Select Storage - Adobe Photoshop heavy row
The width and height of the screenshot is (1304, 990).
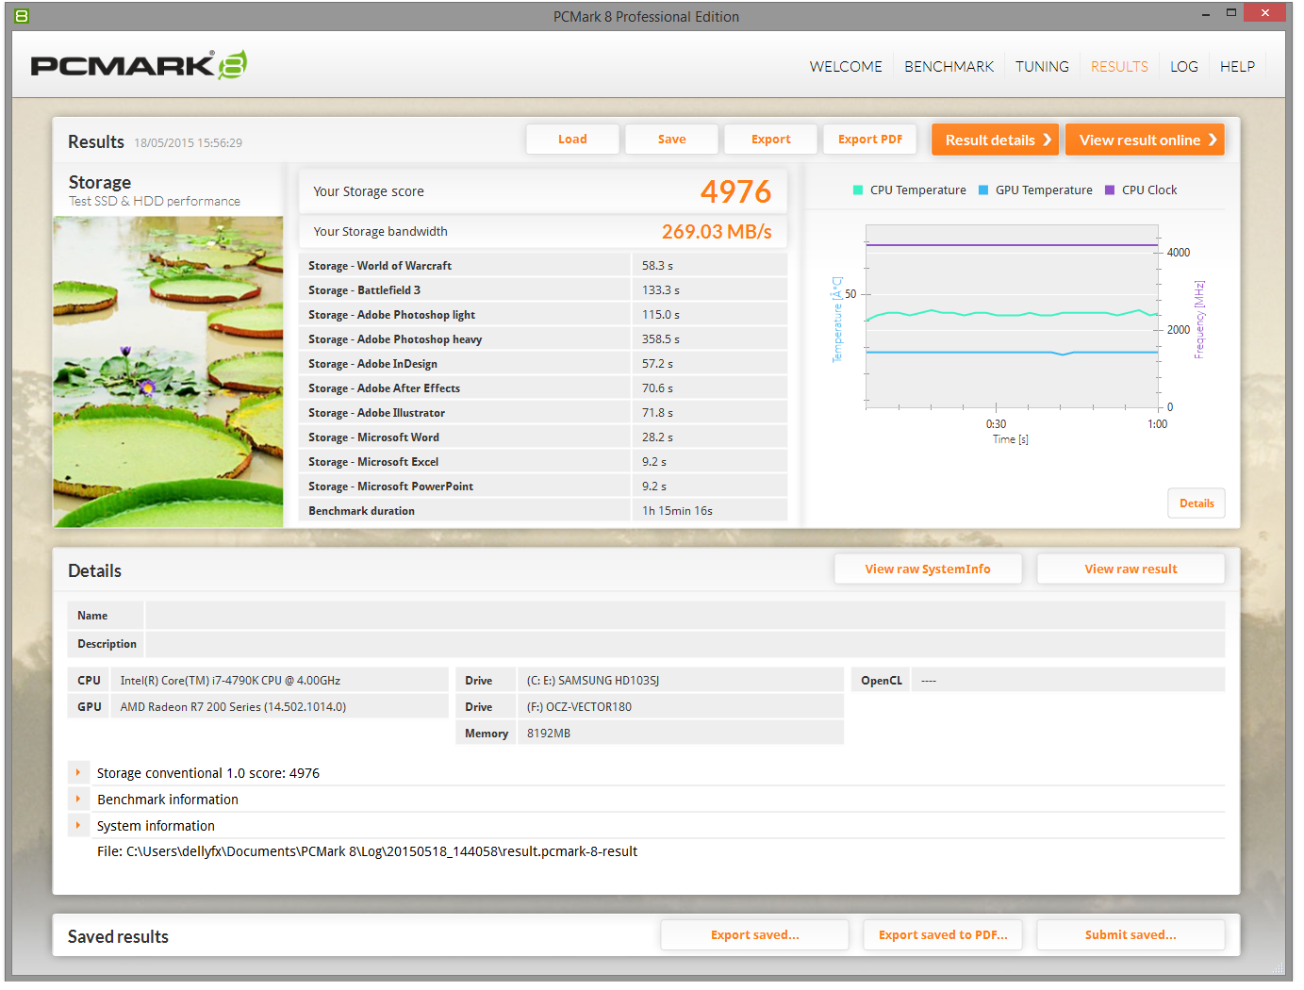pyautogui.click(x=543, y=339)
